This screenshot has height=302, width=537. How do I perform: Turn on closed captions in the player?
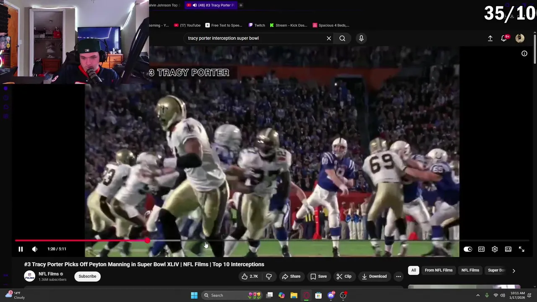tap(481, 249)
